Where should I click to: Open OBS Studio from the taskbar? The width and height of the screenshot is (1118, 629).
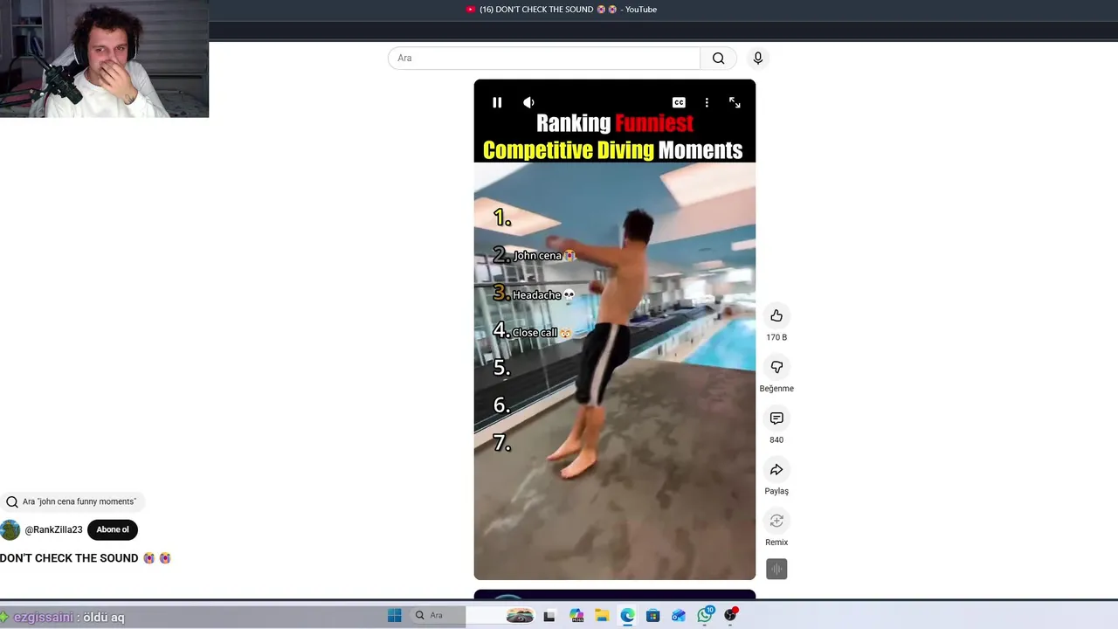coord(731,614)
